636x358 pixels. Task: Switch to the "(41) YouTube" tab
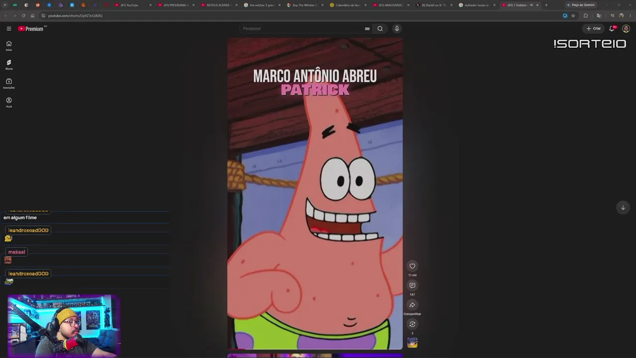point(132,5)
